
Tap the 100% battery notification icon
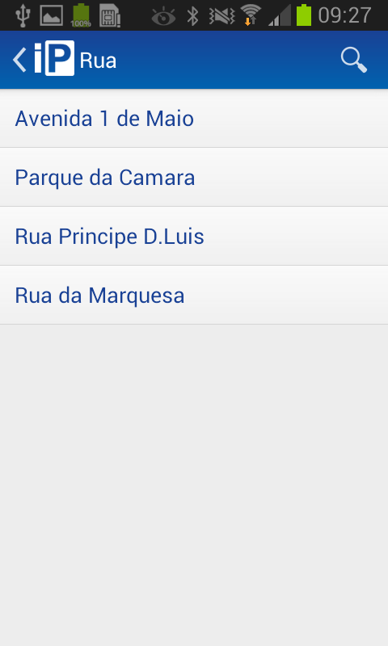[x=81, y=15]
